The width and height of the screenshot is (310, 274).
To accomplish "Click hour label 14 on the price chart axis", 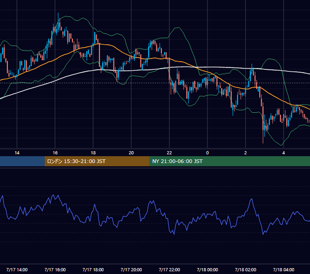I will tap(17, 153).
